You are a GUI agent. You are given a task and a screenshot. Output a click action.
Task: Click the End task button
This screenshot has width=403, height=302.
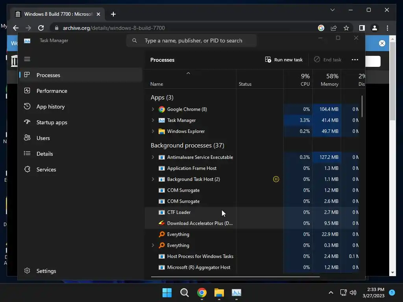click(x=328, y=60)
